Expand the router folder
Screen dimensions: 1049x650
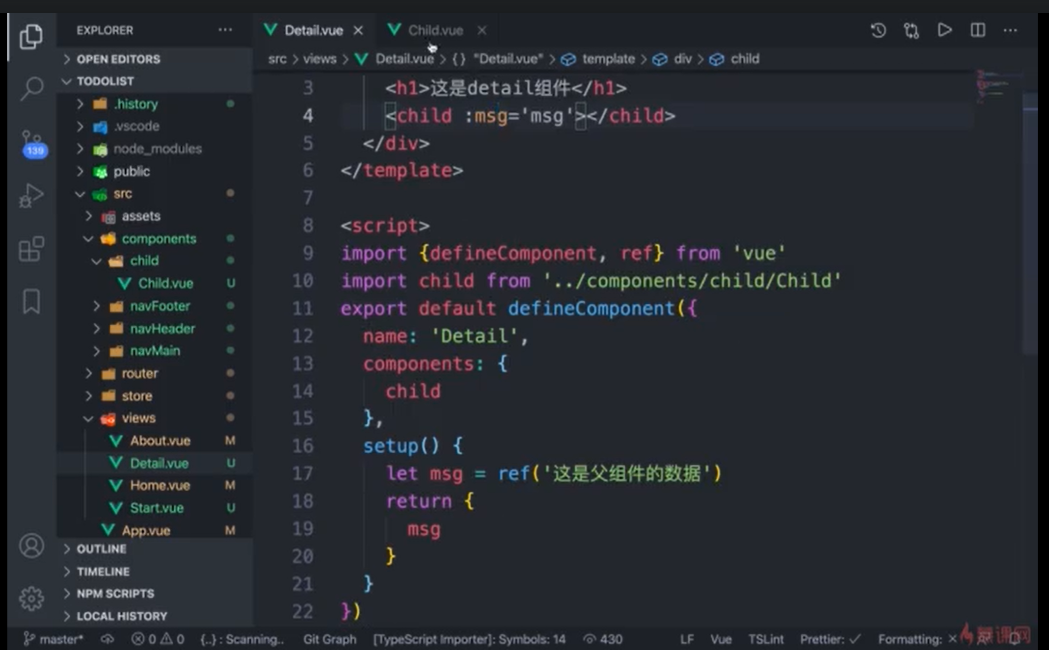139,374
